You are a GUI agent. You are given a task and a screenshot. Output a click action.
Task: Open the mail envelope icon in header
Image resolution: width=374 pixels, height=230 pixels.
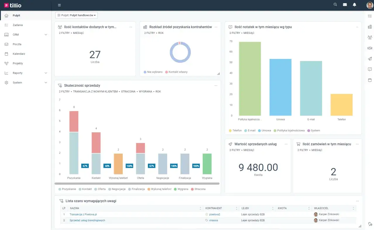345,5
